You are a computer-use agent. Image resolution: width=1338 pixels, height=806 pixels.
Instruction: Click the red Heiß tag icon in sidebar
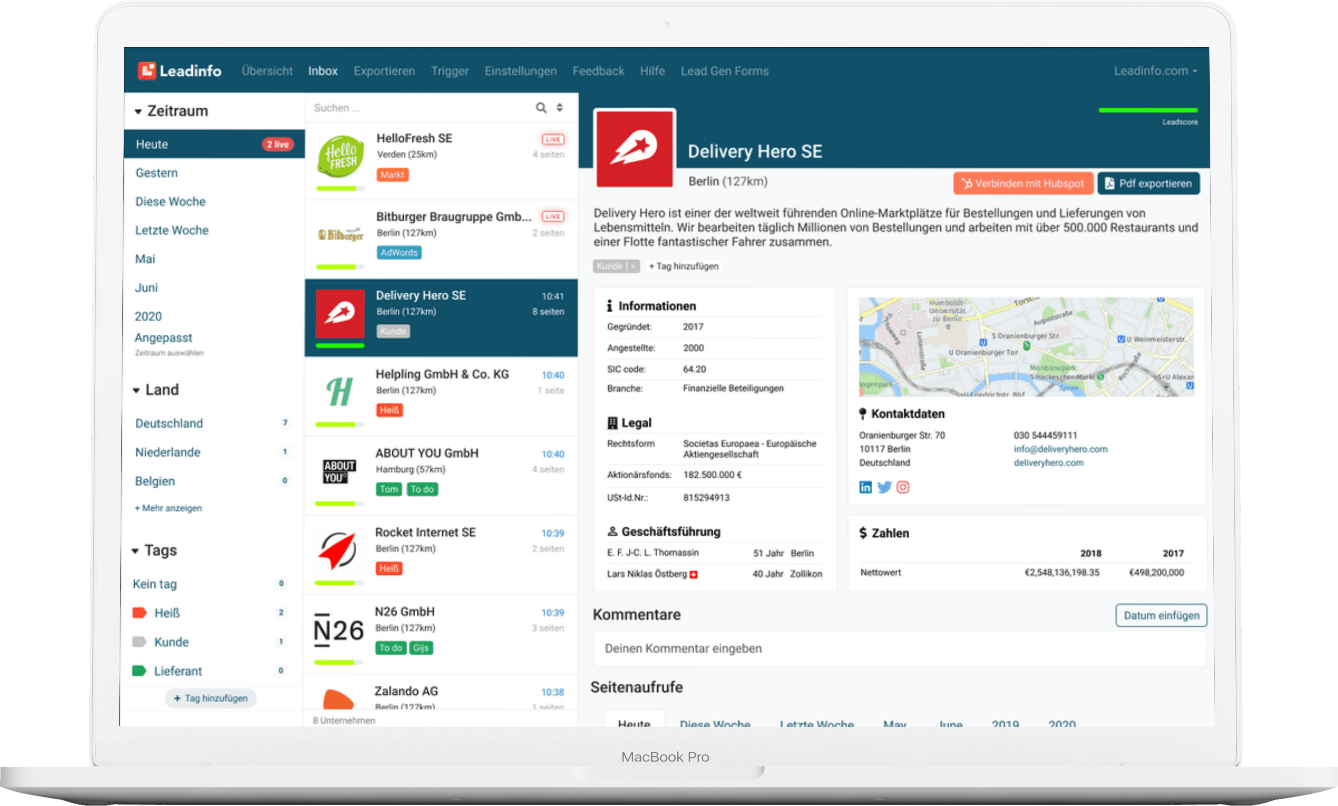(139, 613)
